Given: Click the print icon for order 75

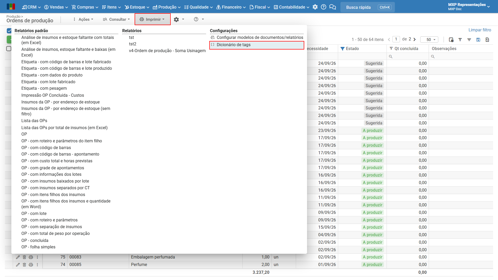Looking at the screenshot, I should (31, 257).
